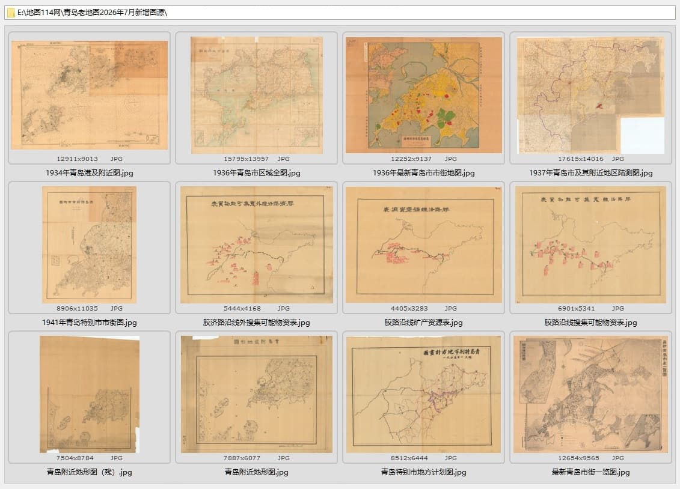Click the 6901x5341 dimensions label
Image resolution: width=680 pixels, height=489 pixels.
tap(577, 308)
